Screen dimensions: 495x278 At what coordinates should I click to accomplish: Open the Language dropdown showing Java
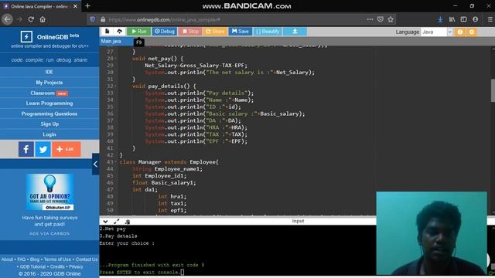tap(436, 32)
